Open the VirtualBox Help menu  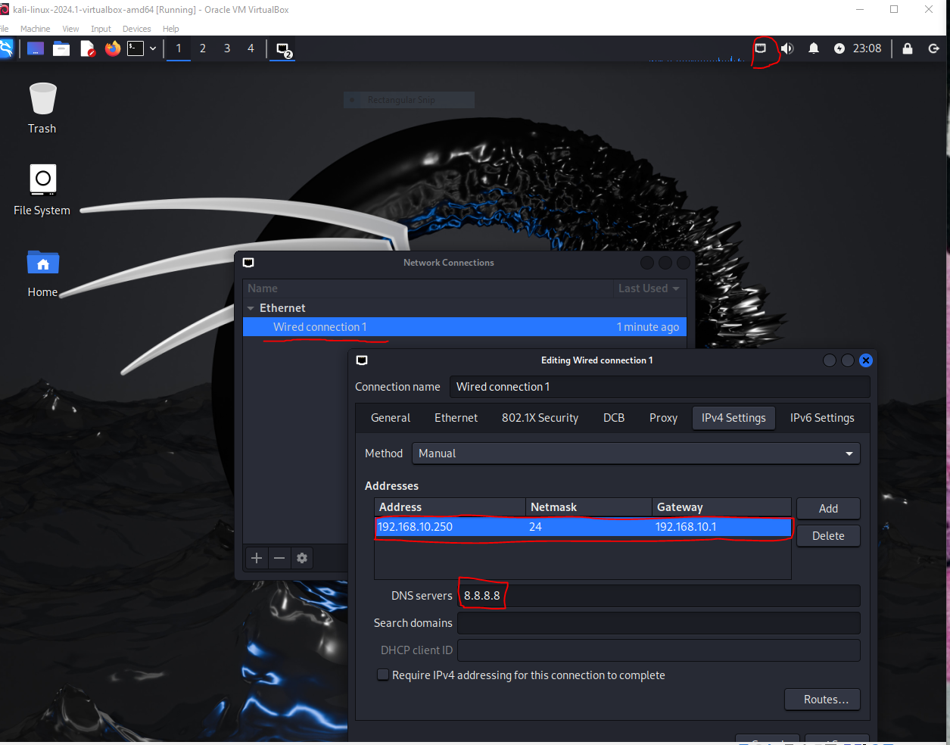[x=171, y=29]
